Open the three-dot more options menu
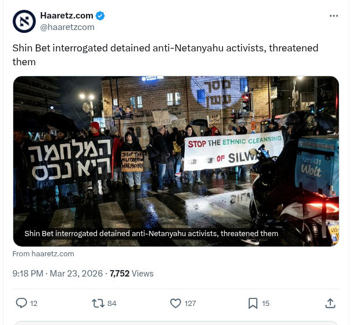This screenshot has width=351, height=325. (334, 16)
